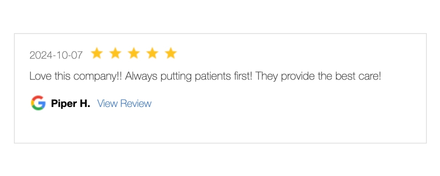Select the review date 2024-10-07
This screenshot has width=440, height=176.
point(56,55)
